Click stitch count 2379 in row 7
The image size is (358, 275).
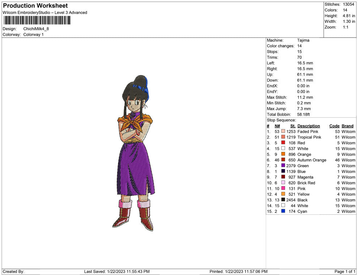click(x=291, y=166)
